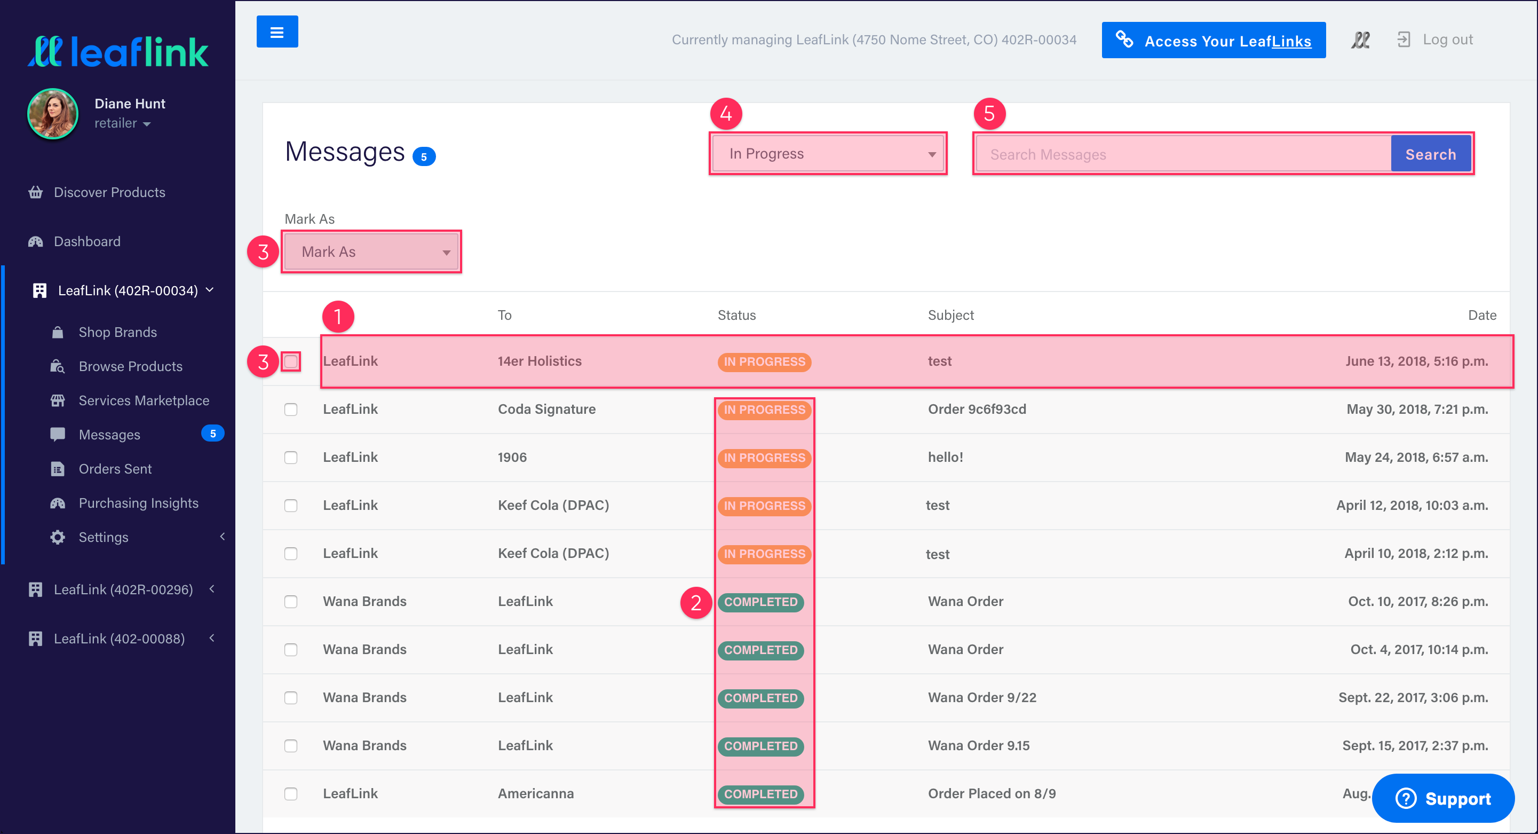Viewport: 1538px width, 834px height.
Task: Click the Messages count badge in sidebar
Action: tap(212, 434)
